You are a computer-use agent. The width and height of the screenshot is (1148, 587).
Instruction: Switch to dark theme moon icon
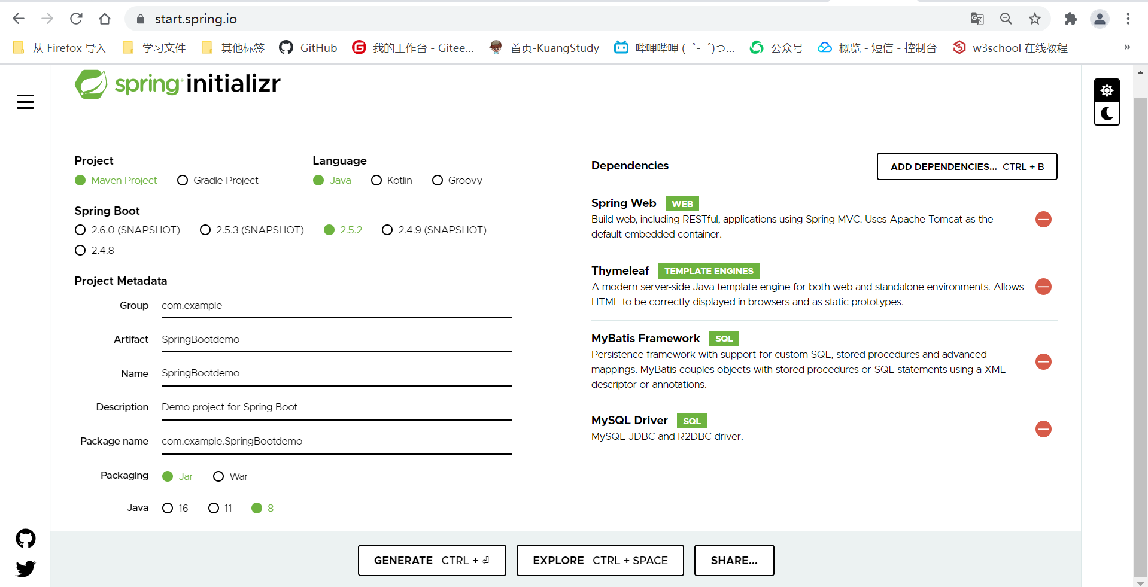point(1107,113)
